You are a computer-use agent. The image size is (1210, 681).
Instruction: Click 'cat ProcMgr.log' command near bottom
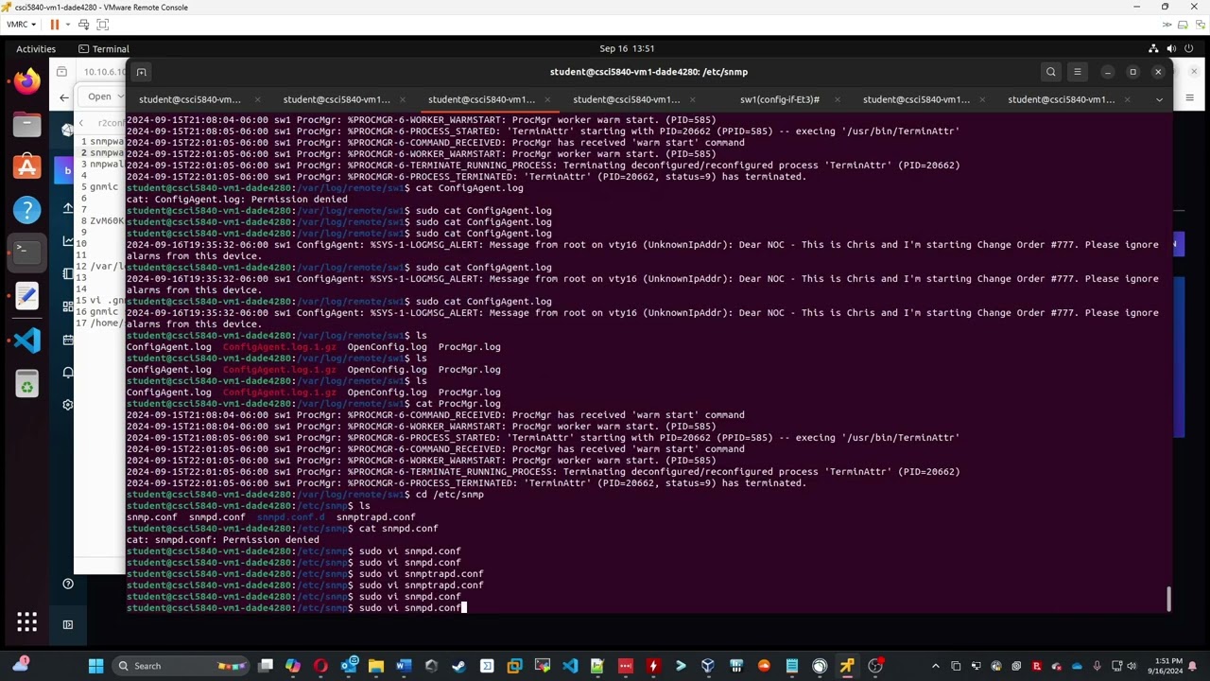click(x=458, y=404)
